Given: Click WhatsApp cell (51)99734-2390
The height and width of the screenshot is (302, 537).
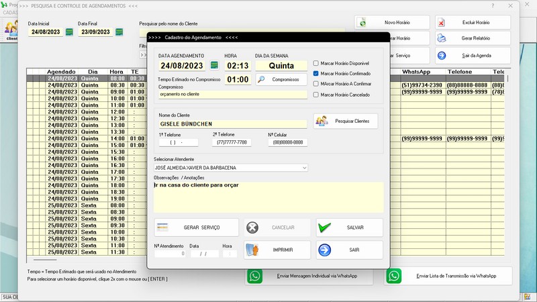Looking at the screenshot, I should [422, 85].
